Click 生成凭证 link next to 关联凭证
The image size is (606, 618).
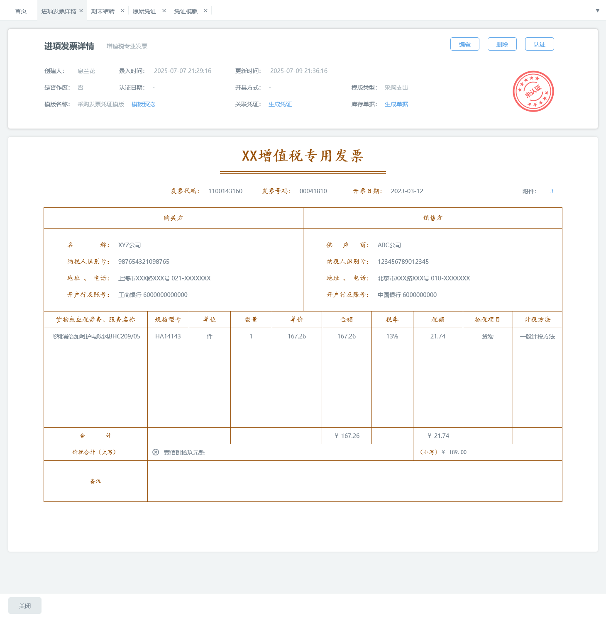[280, 104]
